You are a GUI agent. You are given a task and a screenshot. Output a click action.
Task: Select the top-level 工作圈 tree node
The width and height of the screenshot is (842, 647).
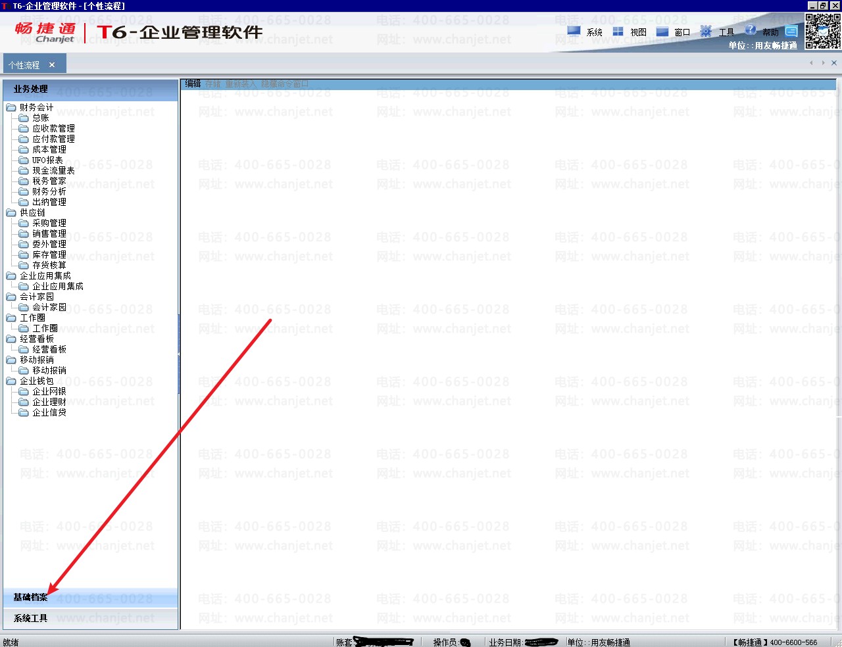[32, 318]
